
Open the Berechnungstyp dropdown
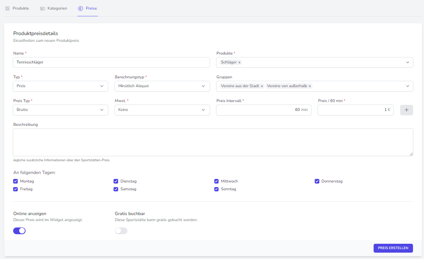click(x=162, y=86)
